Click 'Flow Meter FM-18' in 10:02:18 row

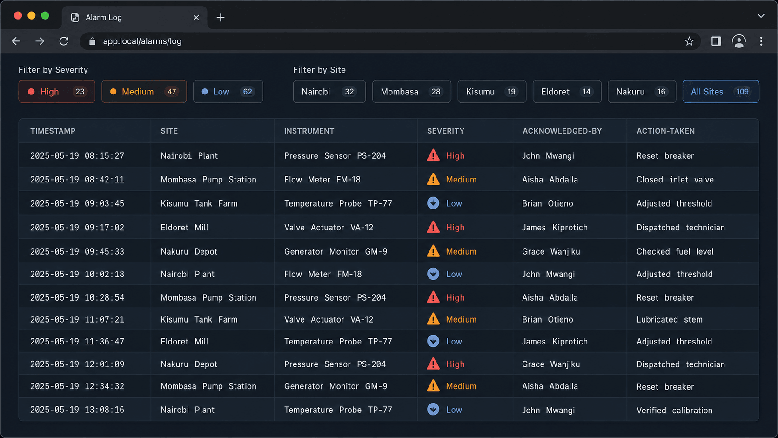[323, 275]
